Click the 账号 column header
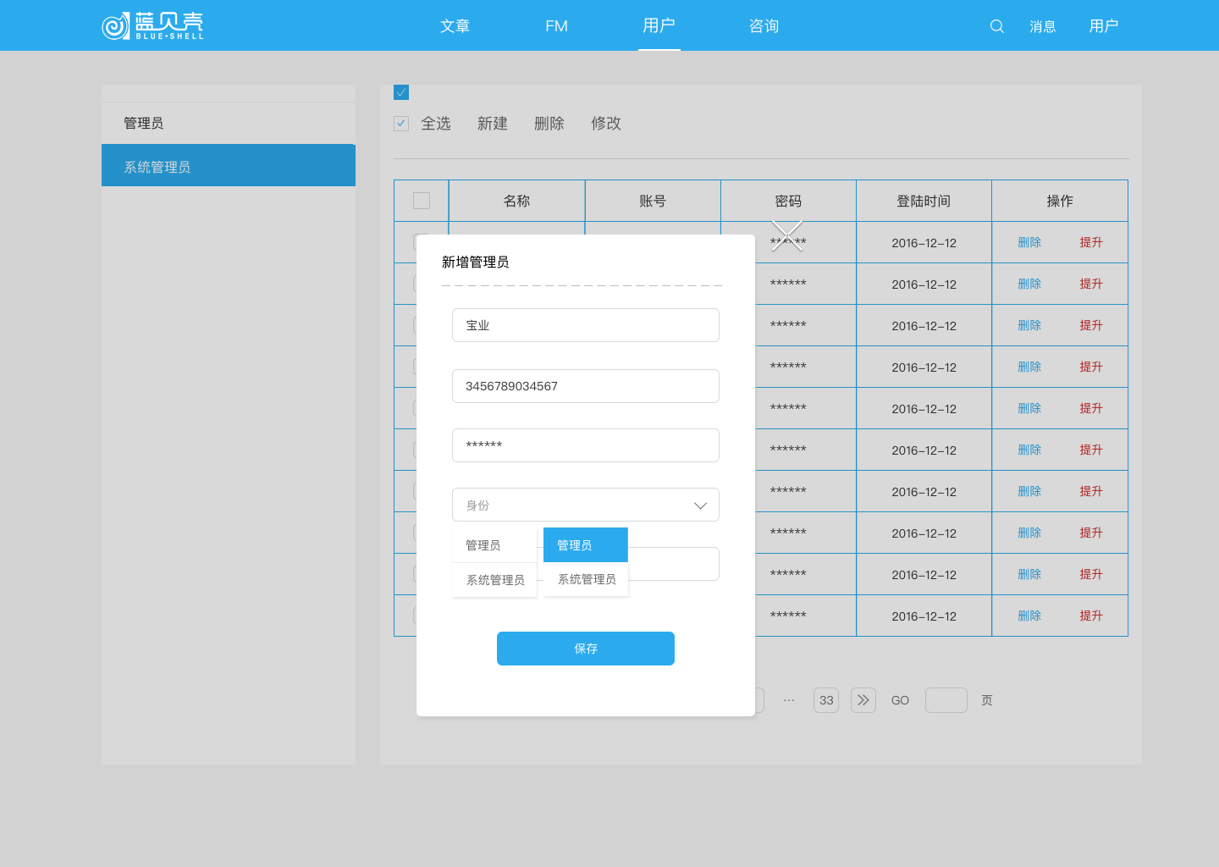 pyautogui.click(x=653, y=201)
